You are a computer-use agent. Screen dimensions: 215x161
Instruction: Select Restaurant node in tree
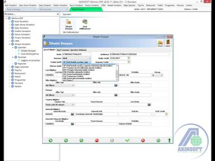pyautogui.click(x=20, y=73)
